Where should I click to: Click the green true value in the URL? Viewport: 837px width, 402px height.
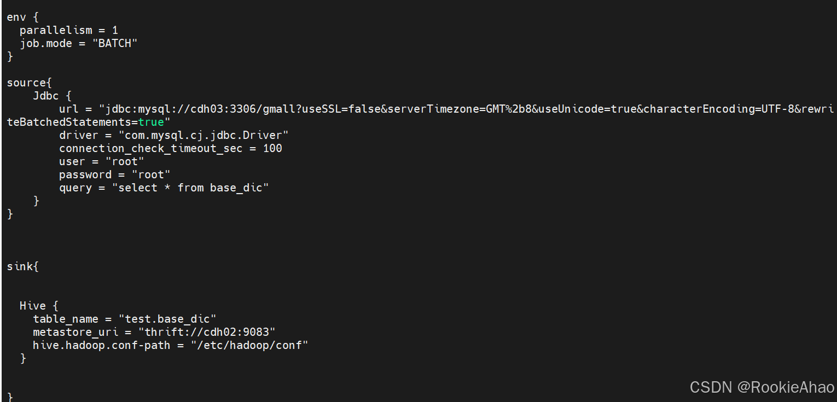151,122
